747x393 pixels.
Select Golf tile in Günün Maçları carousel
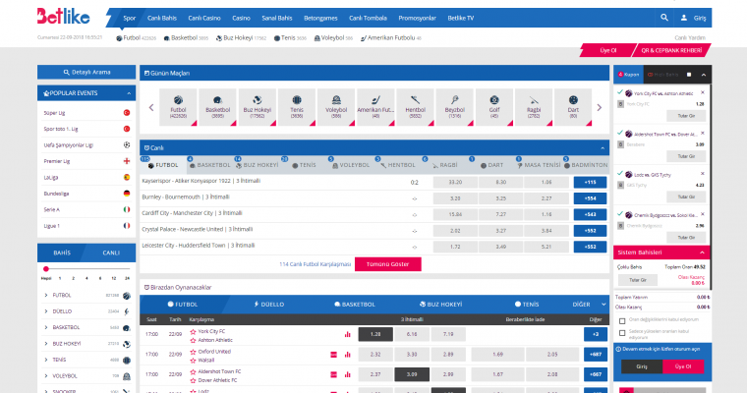[494, 107]
